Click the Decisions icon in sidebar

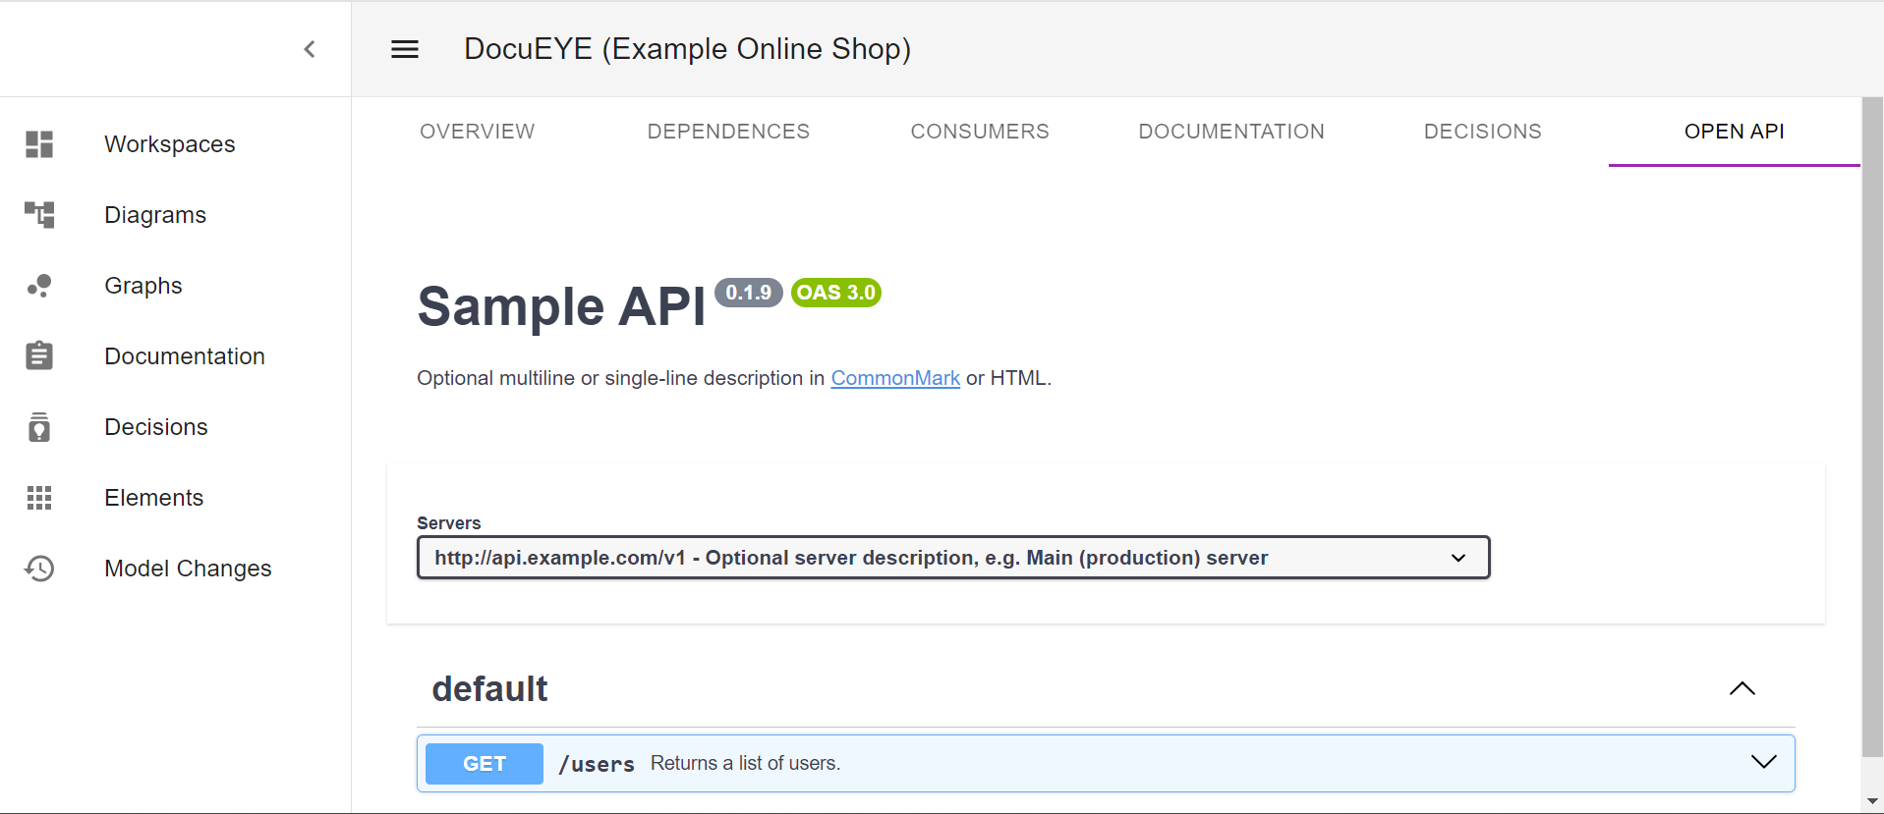(x=39, y=427)
